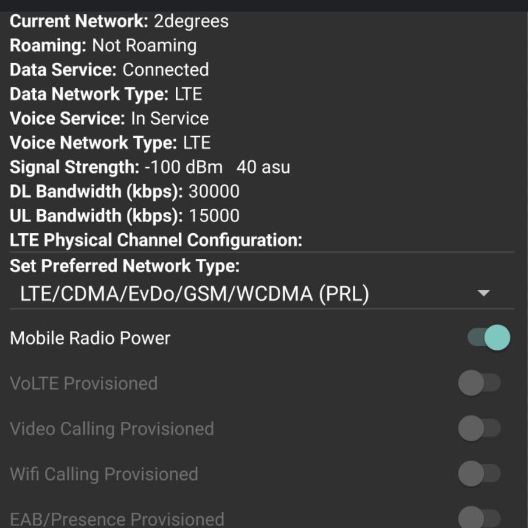
Task: Tap the Signal Strength reading
Action: (x=150, y=167)
